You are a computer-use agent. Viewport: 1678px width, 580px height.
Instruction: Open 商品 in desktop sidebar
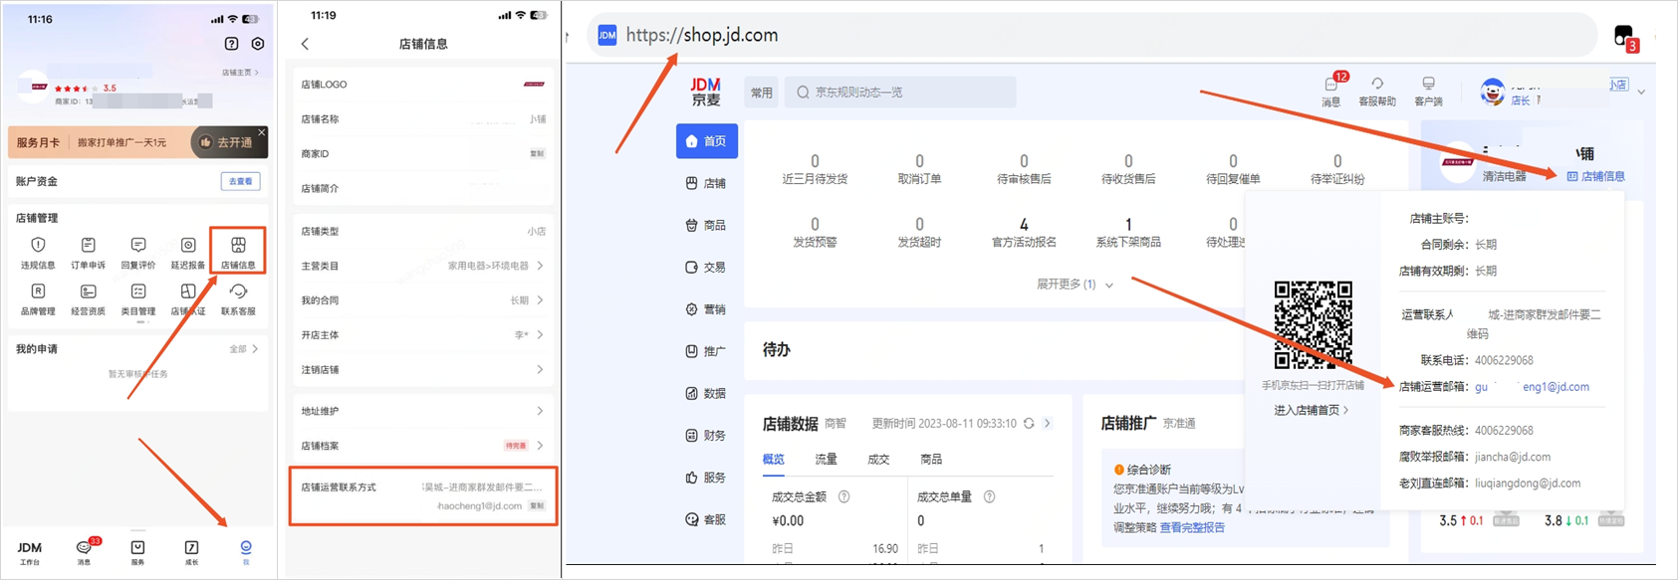coord(707,225)
